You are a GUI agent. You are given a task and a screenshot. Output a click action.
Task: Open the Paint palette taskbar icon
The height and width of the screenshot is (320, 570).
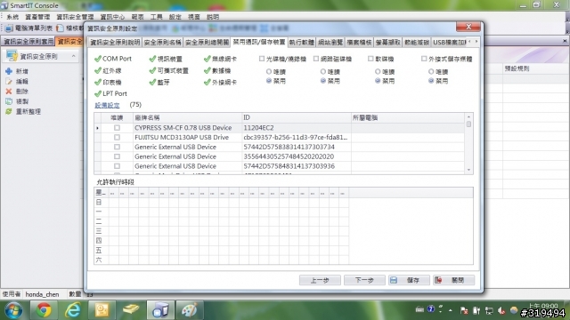(190, 310)
